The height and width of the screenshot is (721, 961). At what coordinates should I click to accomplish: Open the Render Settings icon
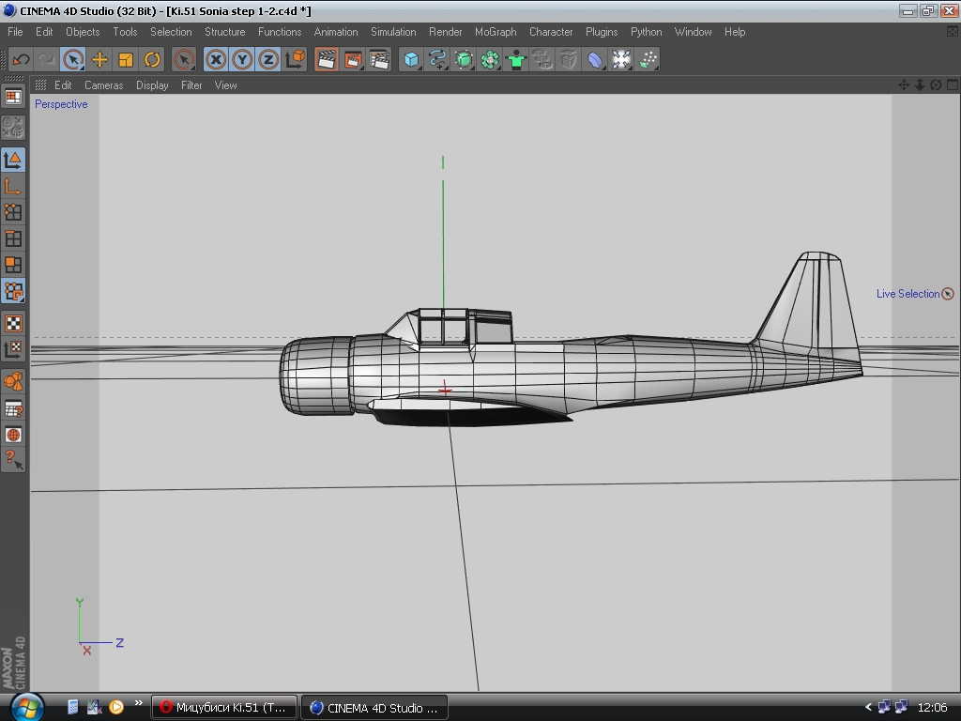point(379,60)
